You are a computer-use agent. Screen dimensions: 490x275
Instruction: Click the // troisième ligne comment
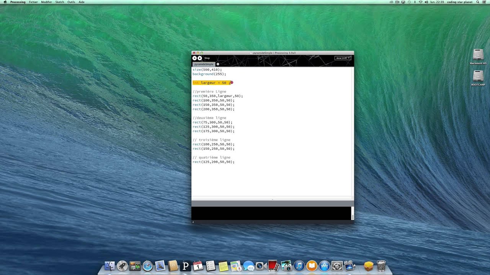tap(211, 140)
